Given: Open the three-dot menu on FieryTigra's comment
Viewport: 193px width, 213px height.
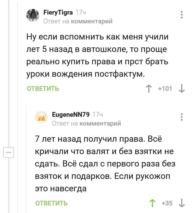Looking at the screenshot, I should [181, 15].
